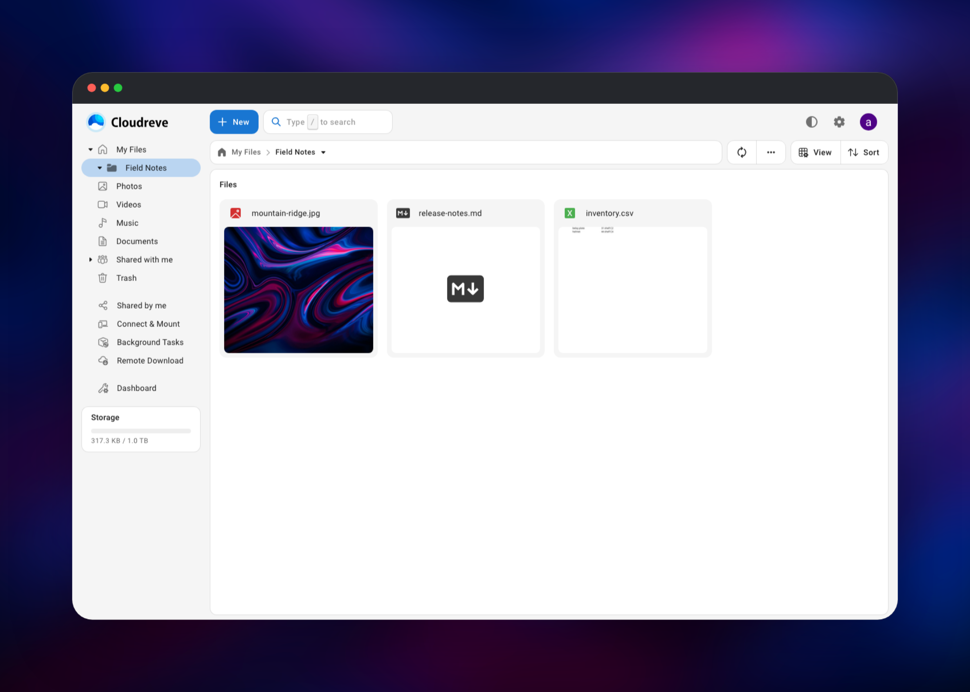Click the Remote Download cloud icon

[x=103, y=361]
